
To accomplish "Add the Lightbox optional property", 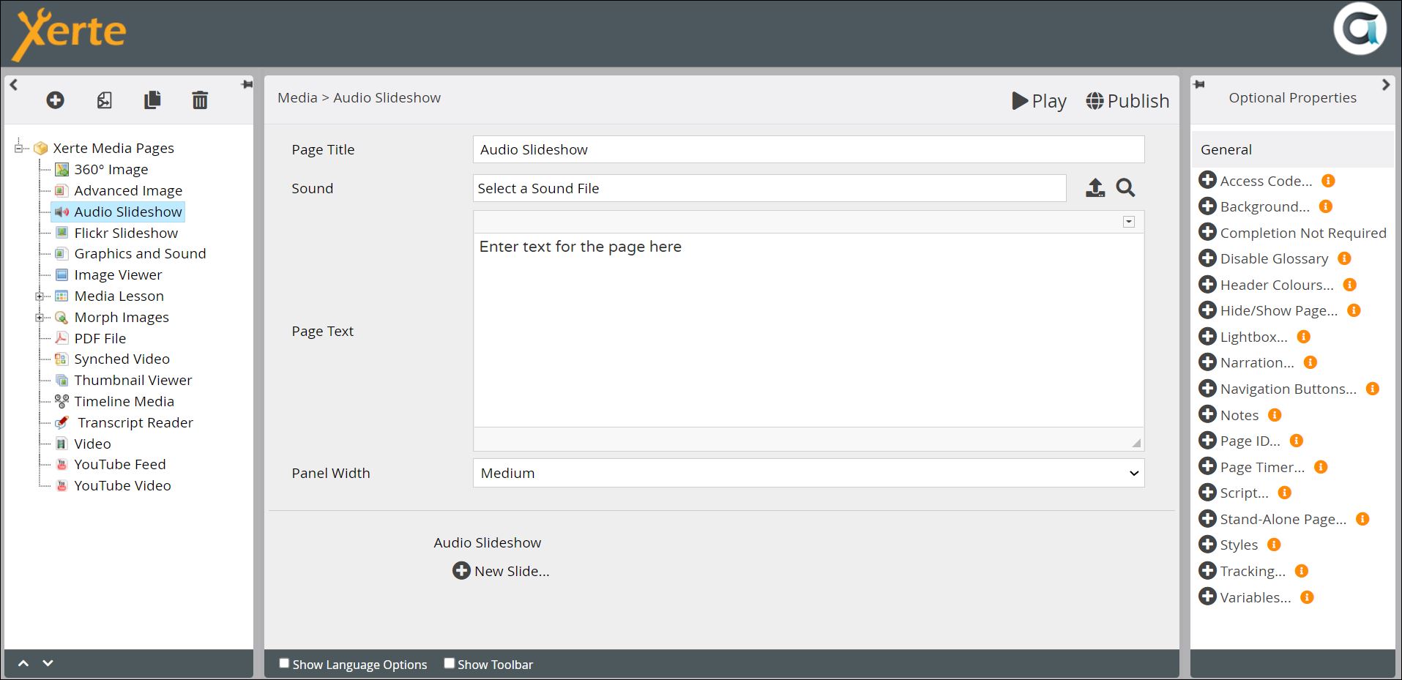I will [1207, 337].
